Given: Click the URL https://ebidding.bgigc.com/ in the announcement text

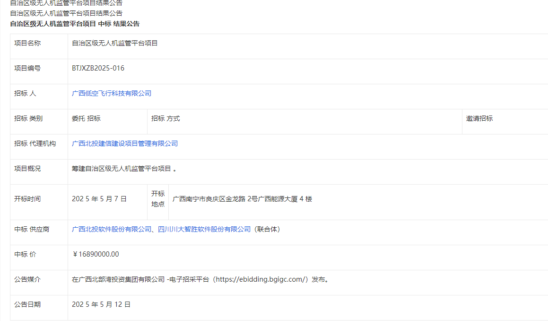Looking at the screenshot, I should 261,279.
